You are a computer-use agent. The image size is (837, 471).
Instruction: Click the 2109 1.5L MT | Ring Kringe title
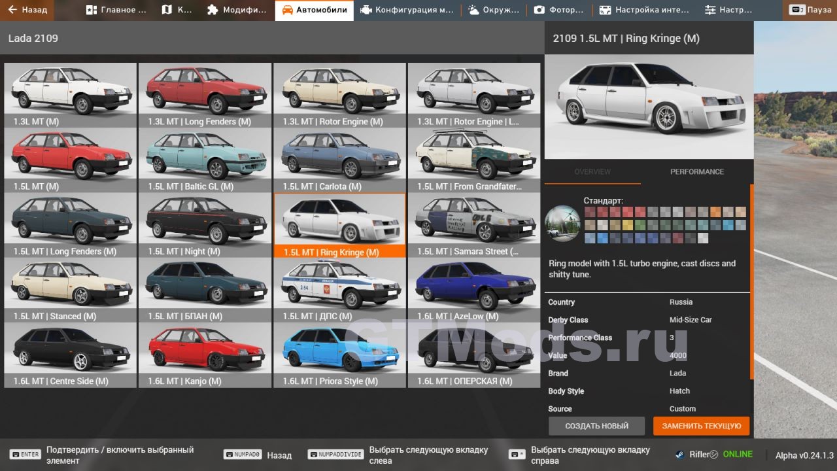[626, 39]
